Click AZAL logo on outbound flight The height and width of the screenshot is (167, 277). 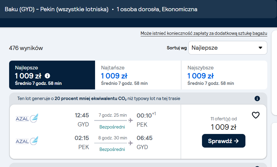pyautogui.click(x=27, y=118)
